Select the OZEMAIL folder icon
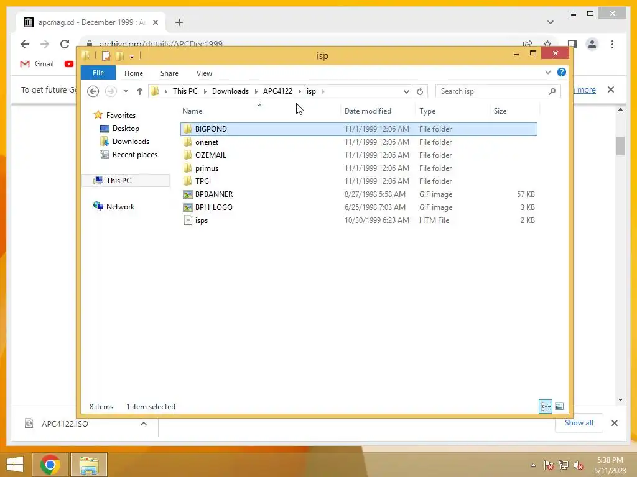This screenshot has width=637, height=477. 187,155
